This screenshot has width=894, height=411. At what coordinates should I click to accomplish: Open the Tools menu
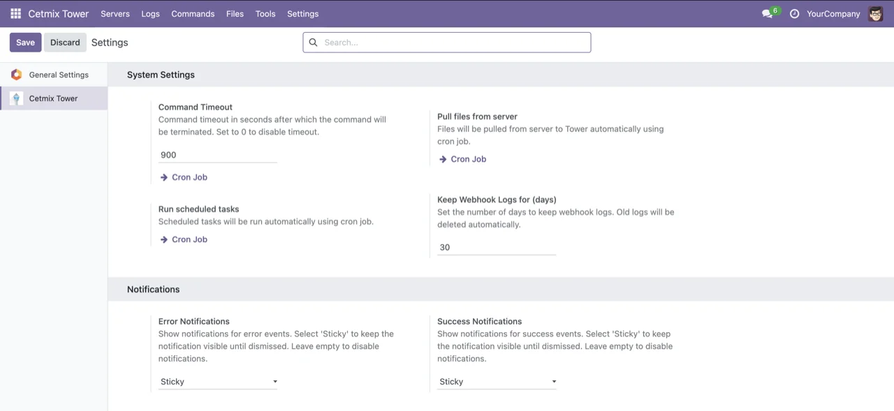coord(265,13)
